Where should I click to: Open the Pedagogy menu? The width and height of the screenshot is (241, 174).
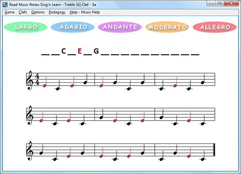pyautogui.click(x=57, y=12)
